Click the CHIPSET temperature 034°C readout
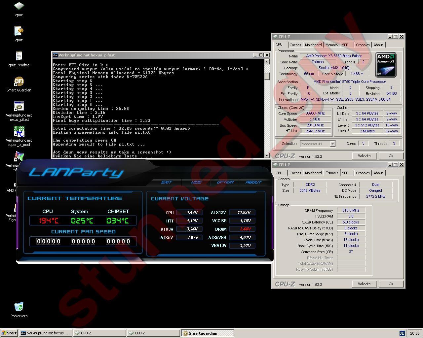Viewport: 423px width, 338px height. pos(117,221)
